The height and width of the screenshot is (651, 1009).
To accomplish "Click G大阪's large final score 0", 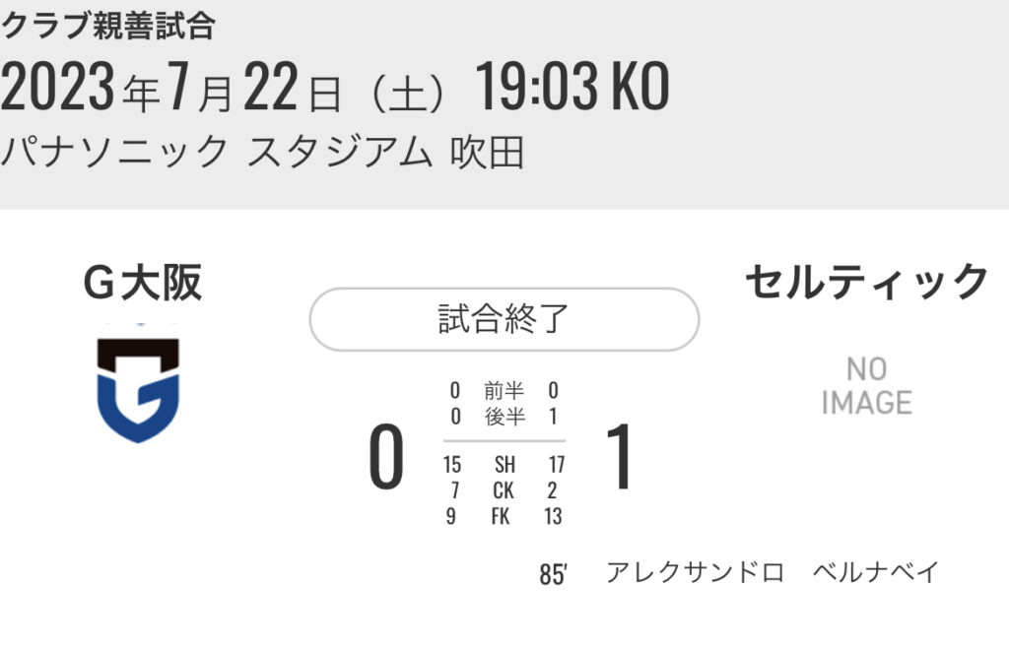I will coord(386,460).
